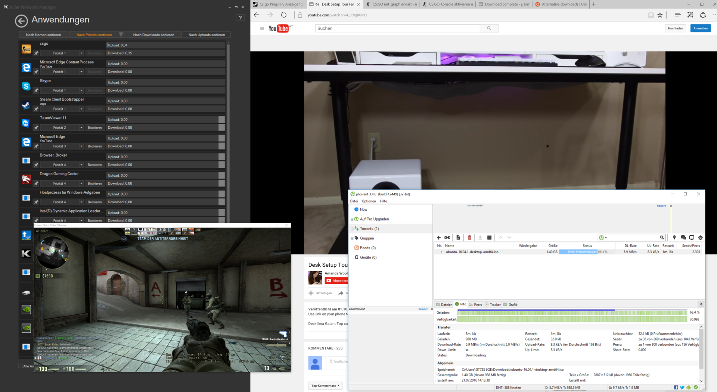Click Blockieren for TeamViewer 11
Image resolution: width=717 pixels, height=392 pixels.
click(x=94, y=128)
